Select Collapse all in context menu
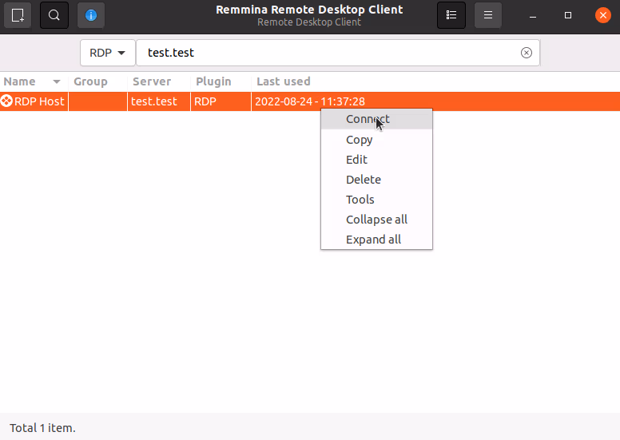 click(376, 220)
